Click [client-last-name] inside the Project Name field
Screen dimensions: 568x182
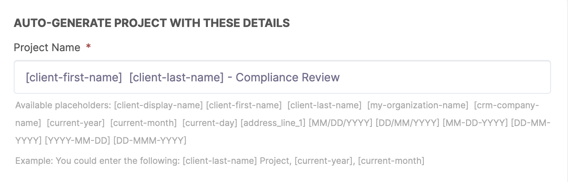(176, 77)
